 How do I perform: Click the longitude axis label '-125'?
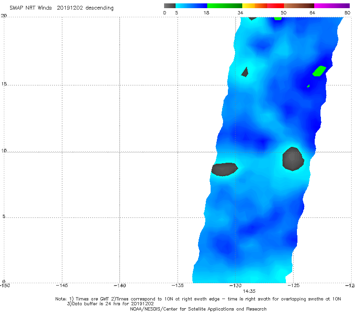[294, 286]
